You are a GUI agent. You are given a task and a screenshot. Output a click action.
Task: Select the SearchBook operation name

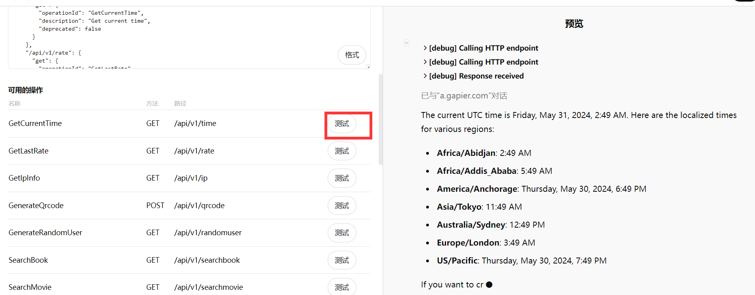click(28, 260)
